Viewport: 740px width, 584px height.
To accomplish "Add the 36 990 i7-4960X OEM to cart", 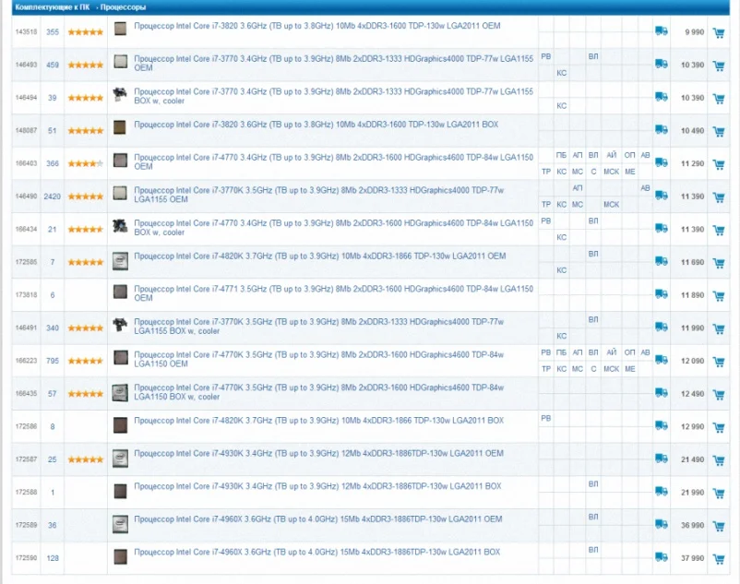I will [718, 526].
